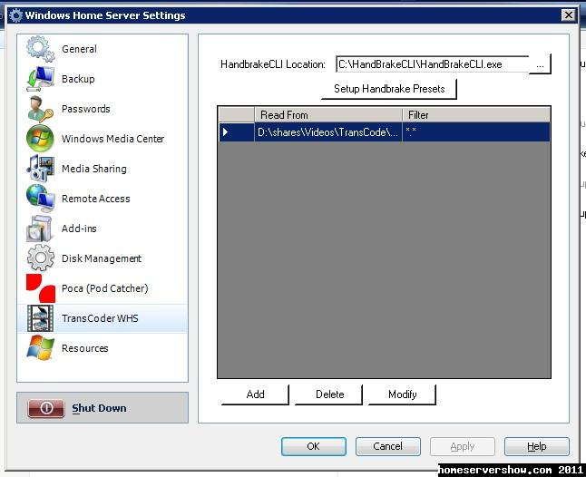The image size is (586, 477).
Task: Close the Windows Home Server Settings dialog
Action: (x=569, y=15)
